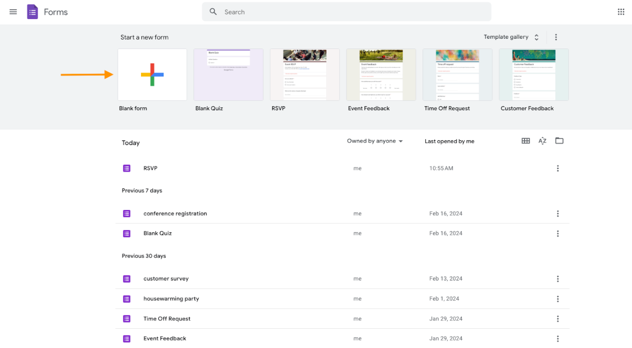
Task: Select the Time Off Request template
Action: 457,74
